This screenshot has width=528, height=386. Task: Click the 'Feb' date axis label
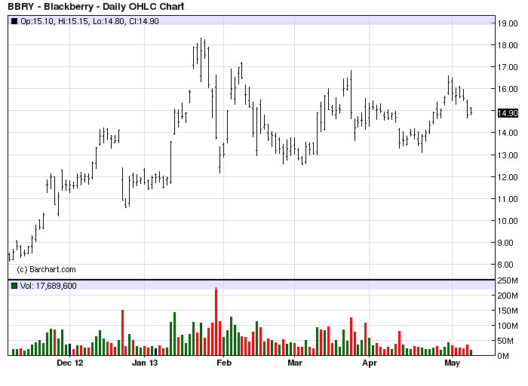pos(224,363)
